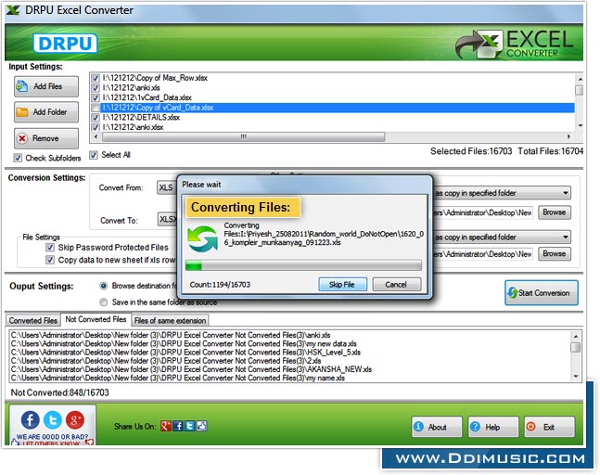Click the Remove button
The width and height of the screenshot is (600, 475).
(x=46, y=138)
